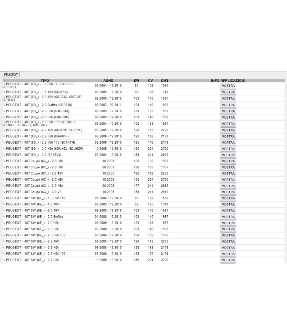The image size is (287, 335).
Task: Click magnifier icon beside 2.0 HDi (6DRHHA)
Action: (x=4, y=111)
